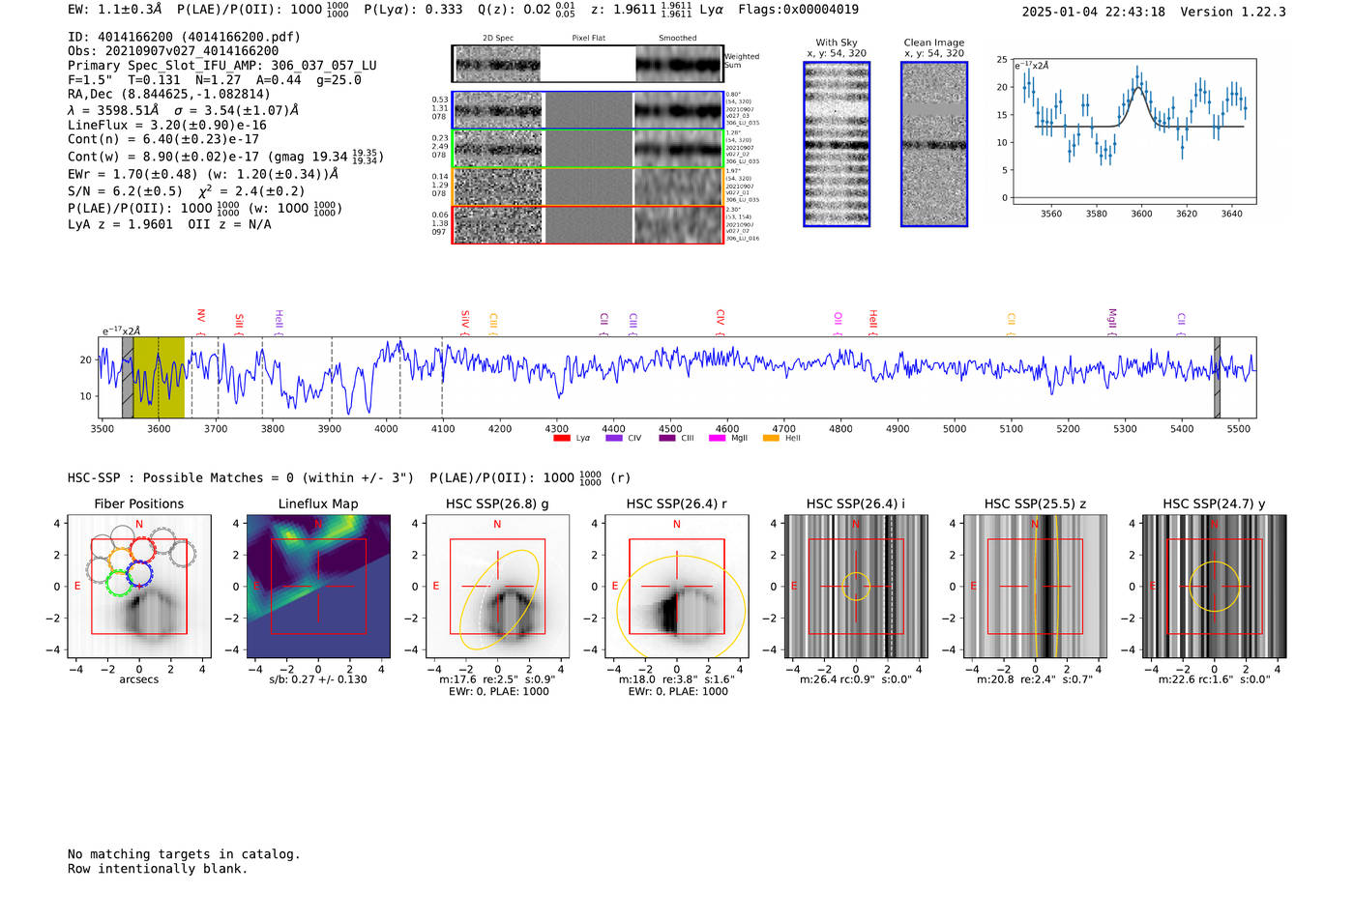Screen dimensions: 1354x921
Task: Click the Flags:0x00004019 text
Action: tap(798, 10)
